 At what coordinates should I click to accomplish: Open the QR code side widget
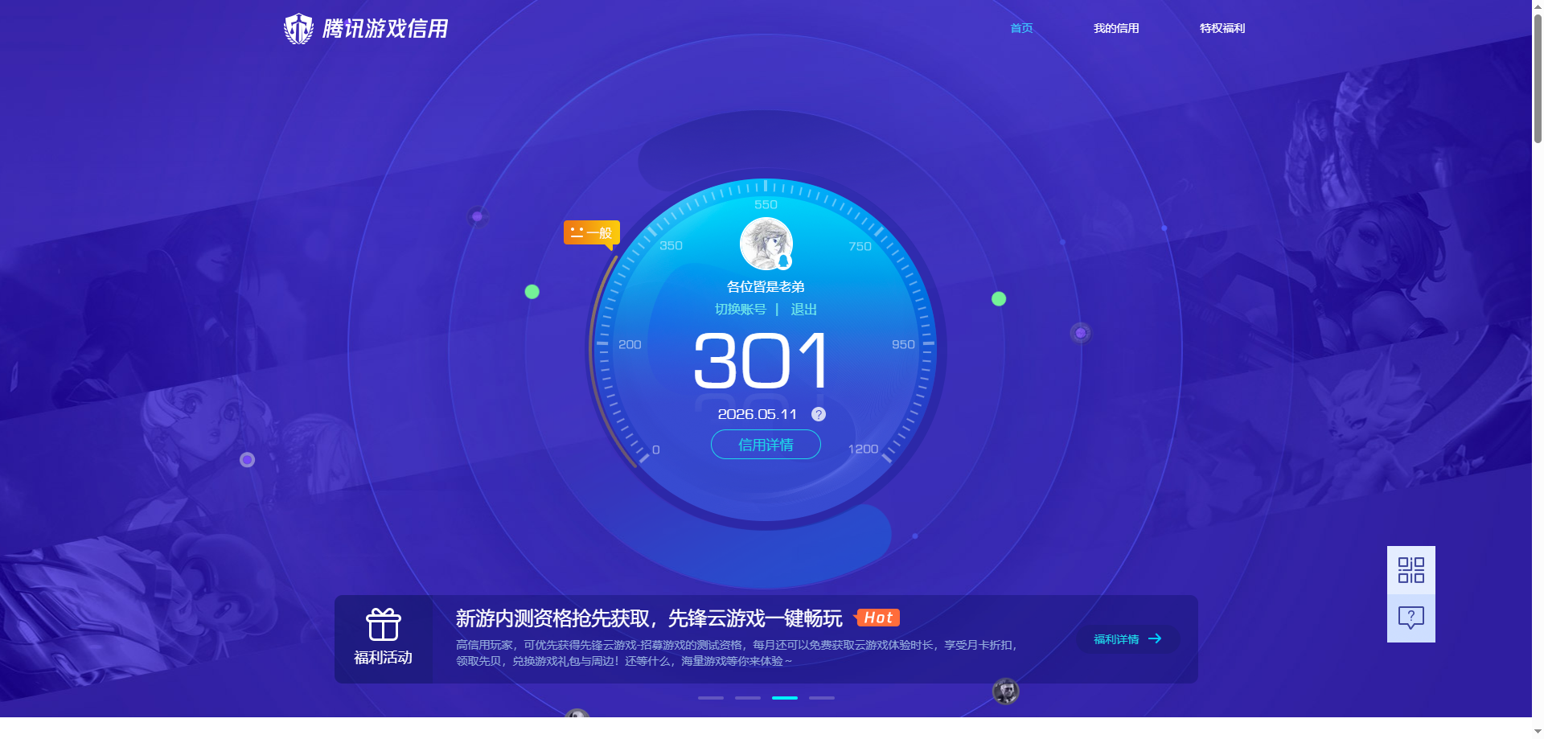[x=1411, y=570]
